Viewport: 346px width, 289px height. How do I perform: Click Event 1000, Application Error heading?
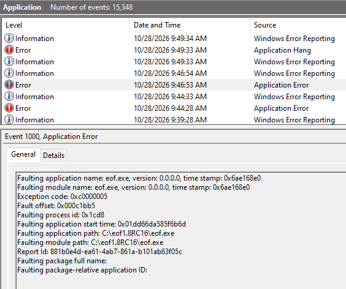[x=51, y=137]
